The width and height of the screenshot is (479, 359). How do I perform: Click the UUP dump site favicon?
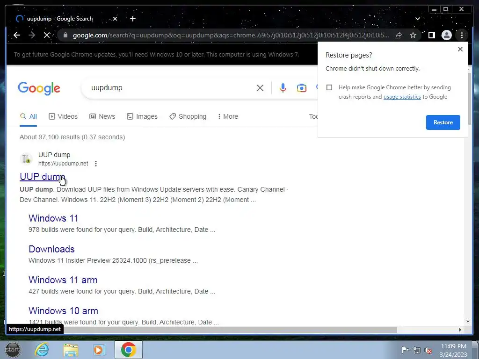(x=26, y=159)
